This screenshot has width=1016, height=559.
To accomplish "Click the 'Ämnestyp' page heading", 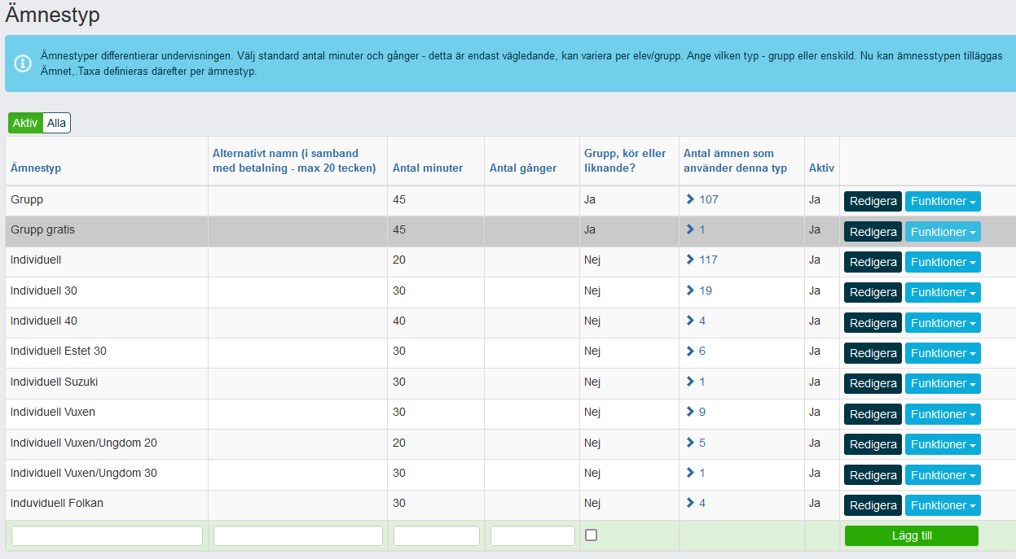I will (53, 15).
